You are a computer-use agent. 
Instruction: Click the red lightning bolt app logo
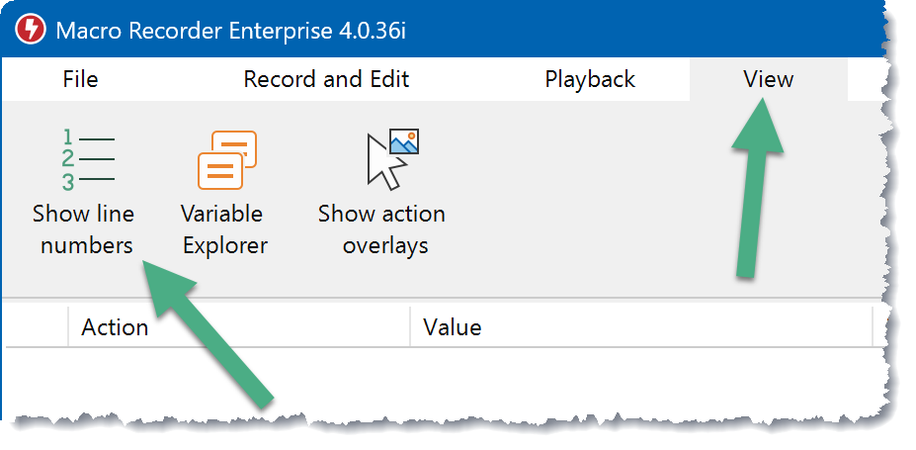[x=30, y=30]
